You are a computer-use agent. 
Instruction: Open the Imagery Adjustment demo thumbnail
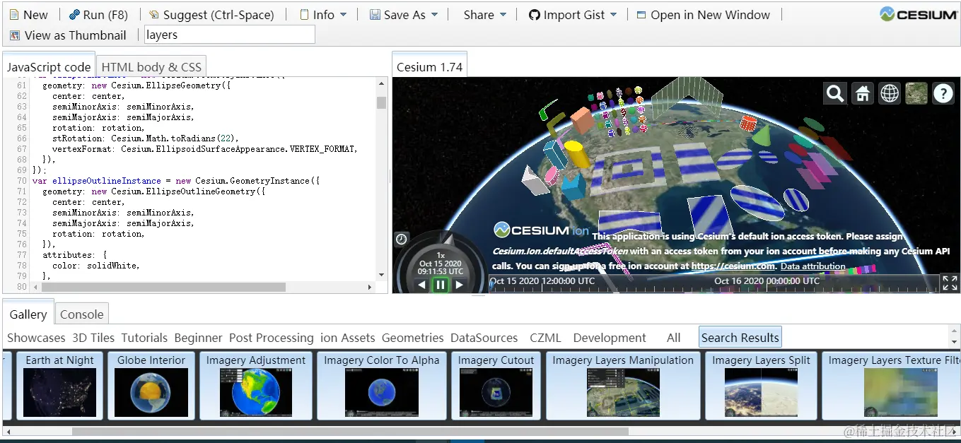(x=256, y=385)
